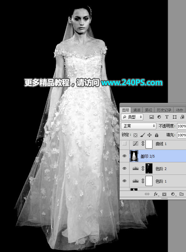The height and width of the screenshot is (252, 186).
Task: Add a layer mask button
Action: click(164, 194)
